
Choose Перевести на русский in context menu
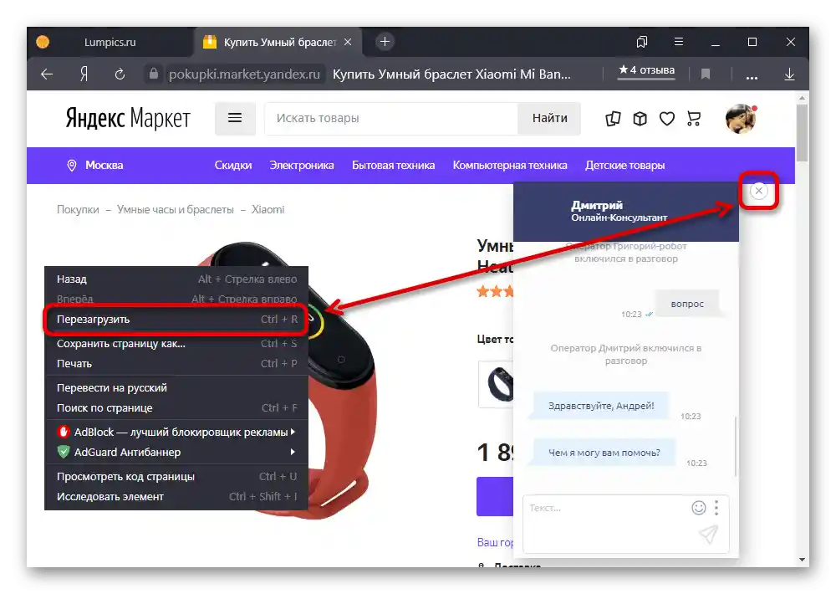[x=176, y=388]
